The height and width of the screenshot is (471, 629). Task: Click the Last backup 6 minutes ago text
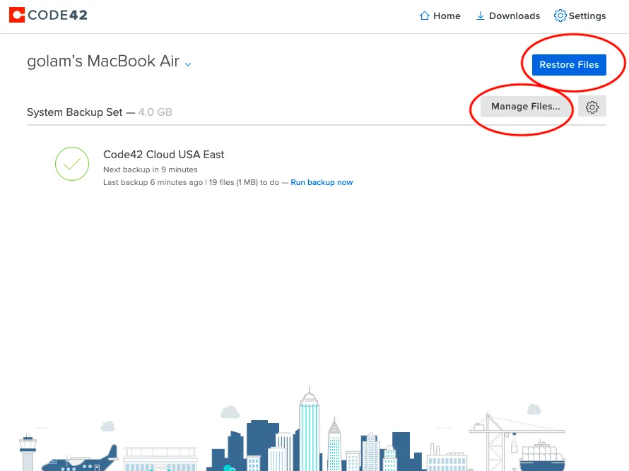coord(153,182)
